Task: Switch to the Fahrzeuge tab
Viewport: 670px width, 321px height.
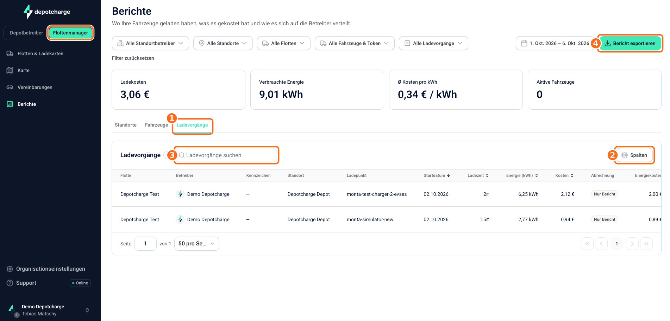Action: pyautogui.click(x=157, y=125)
